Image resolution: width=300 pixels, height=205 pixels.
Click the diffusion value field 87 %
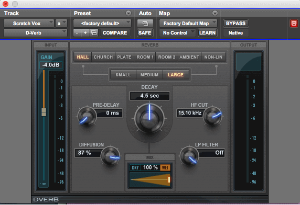(x=88, y=153)
